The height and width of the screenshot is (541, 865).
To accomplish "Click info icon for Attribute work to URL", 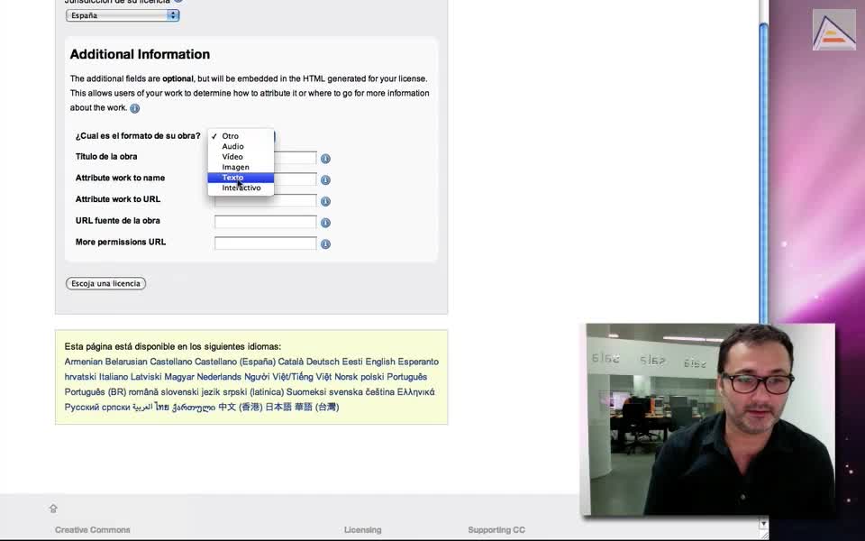I will [x=325, y=201].
